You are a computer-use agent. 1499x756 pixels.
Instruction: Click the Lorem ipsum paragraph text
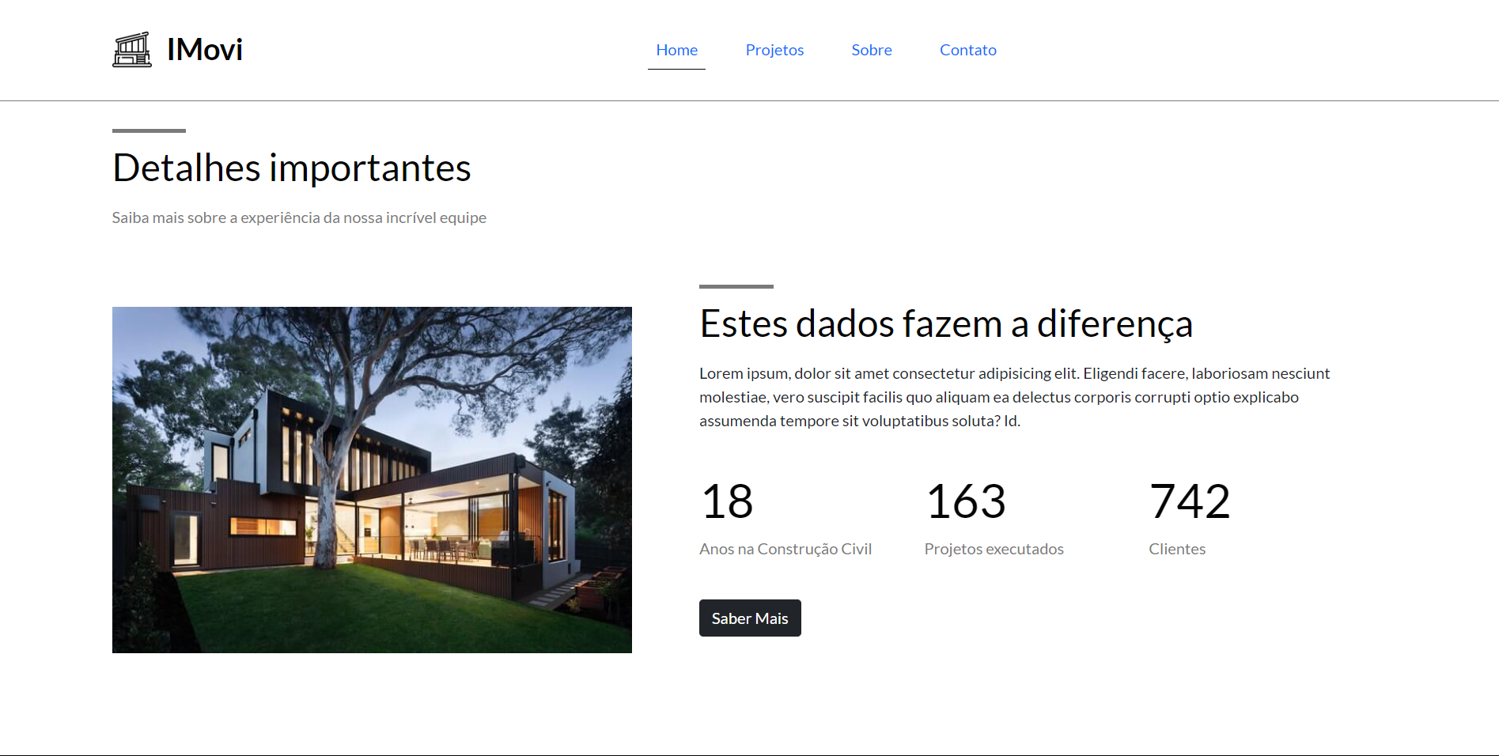coord(1014,397)
